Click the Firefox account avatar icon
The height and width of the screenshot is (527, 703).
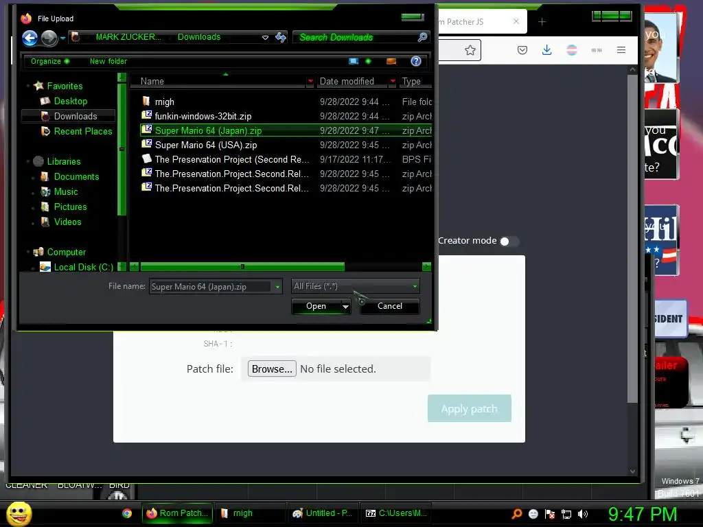pyautogui.click(x=572, y=50)
